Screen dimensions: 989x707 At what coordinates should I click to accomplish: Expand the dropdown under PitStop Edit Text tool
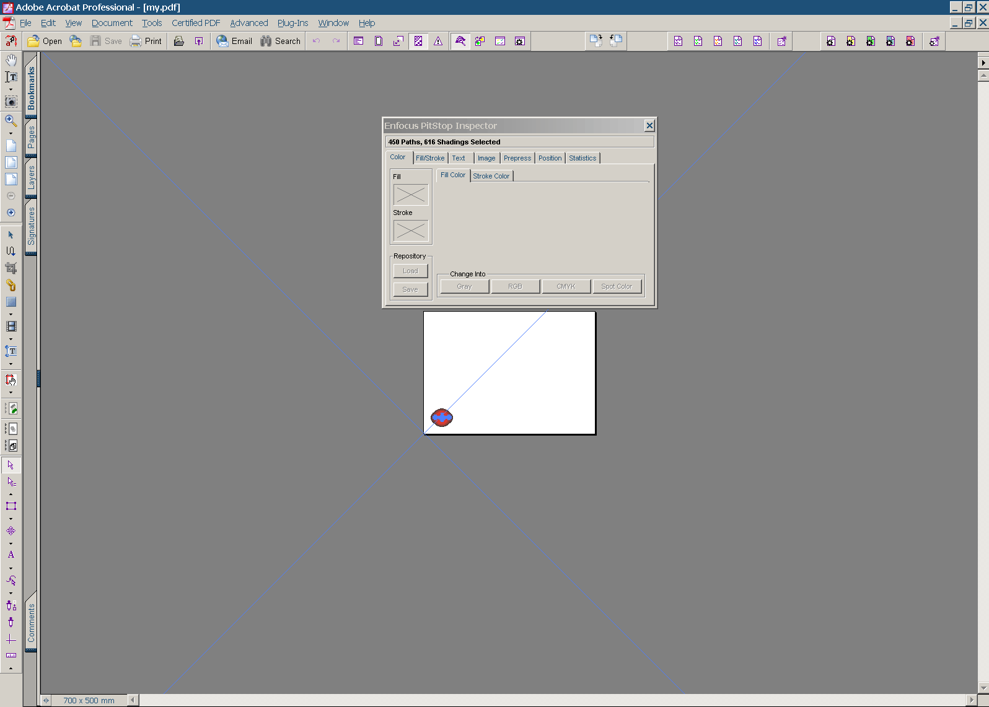[11, 568]
